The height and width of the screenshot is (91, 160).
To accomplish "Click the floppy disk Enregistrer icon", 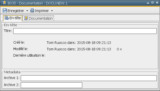I will 5,10.
